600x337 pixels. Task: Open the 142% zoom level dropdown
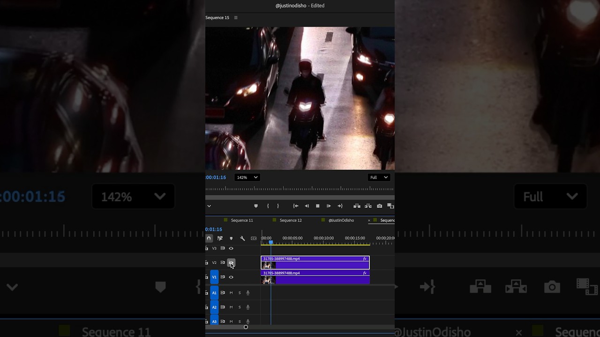click(247, 177)
